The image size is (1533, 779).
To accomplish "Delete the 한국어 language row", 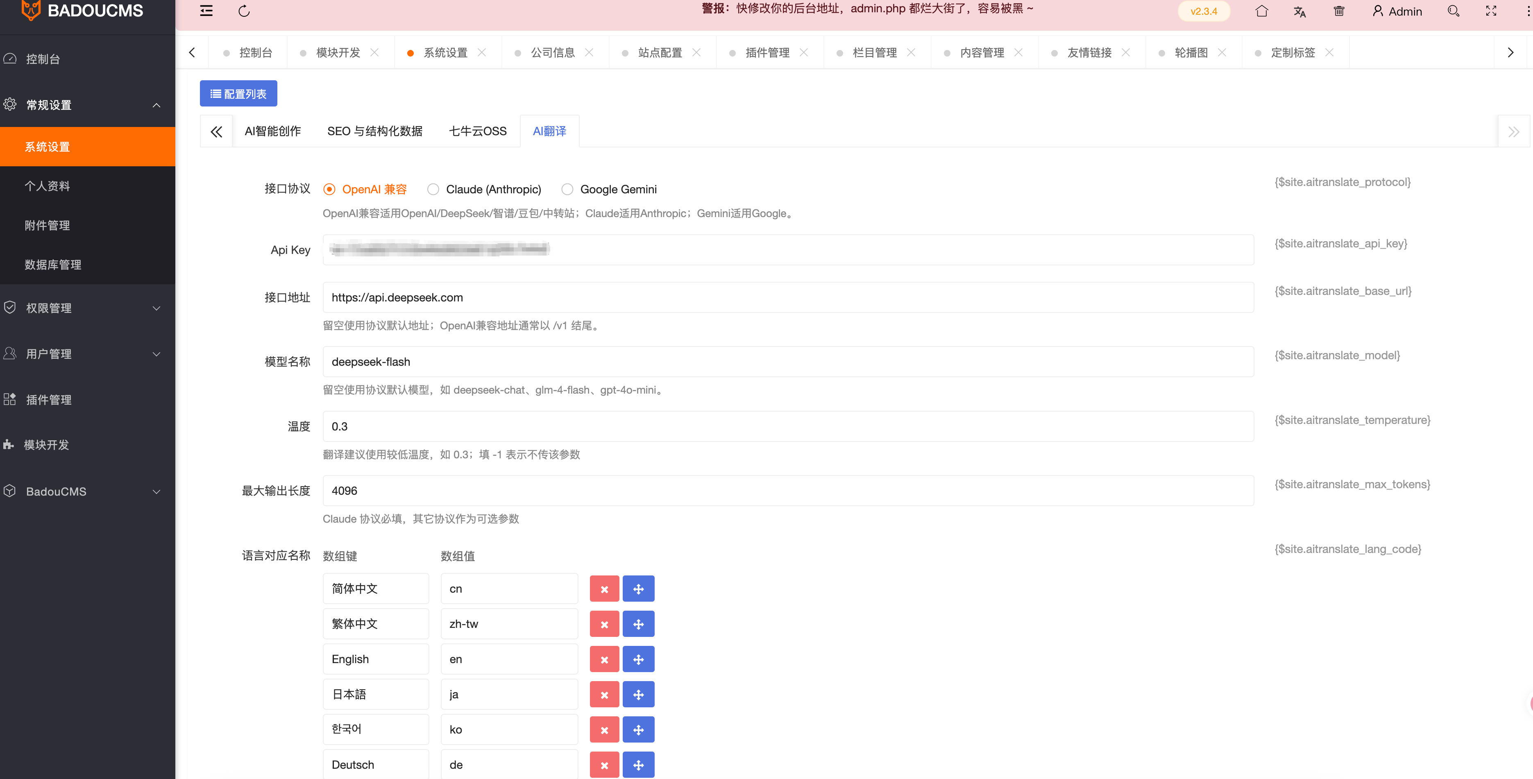I will (x=604, y=729).
